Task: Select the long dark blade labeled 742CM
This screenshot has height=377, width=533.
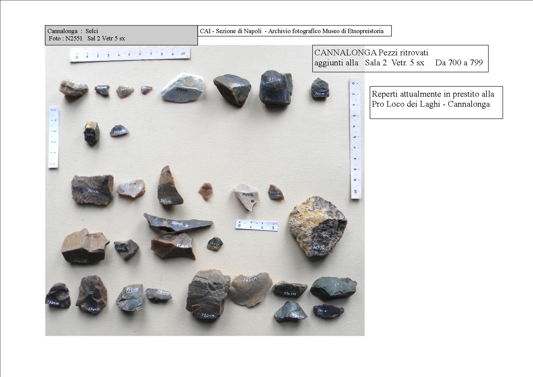Action: point(178,223)
